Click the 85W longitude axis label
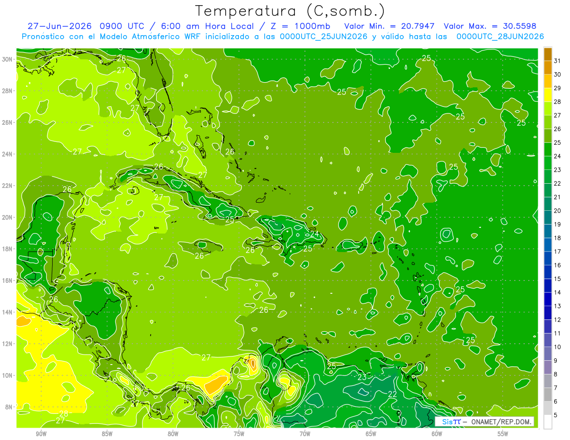The image size is (570, 440). tap(107, 433)
